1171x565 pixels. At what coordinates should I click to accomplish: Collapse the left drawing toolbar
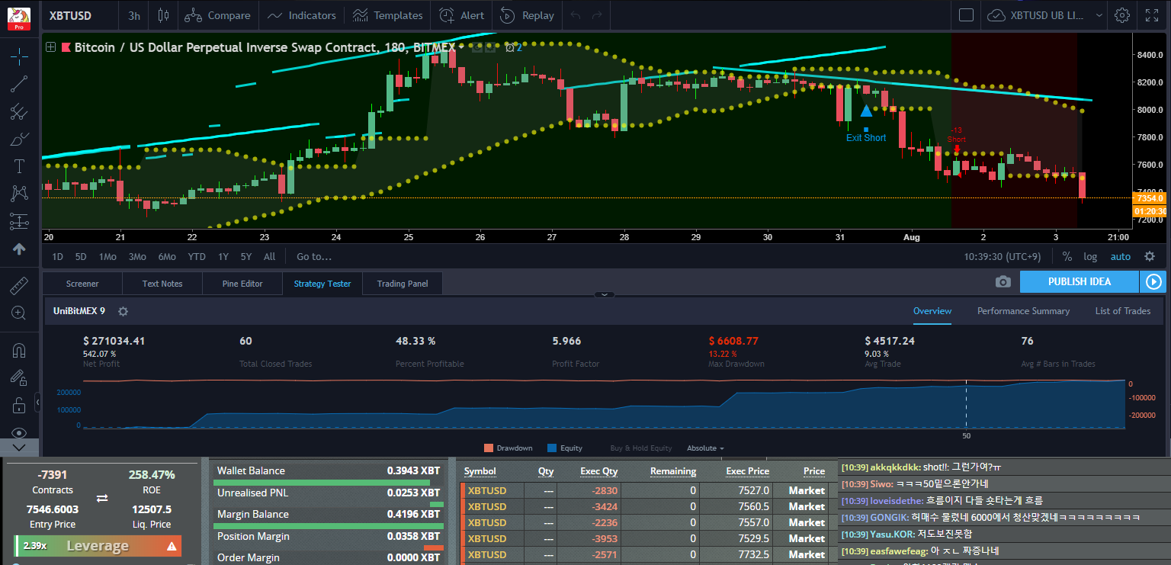pyautogui.click(x=37, y=401)
